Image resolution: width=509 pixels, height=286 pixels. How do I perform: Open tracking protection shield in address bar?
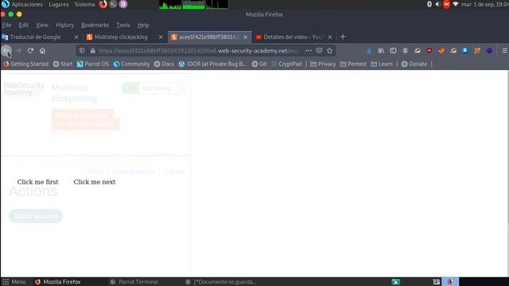[x=82, y=51]
